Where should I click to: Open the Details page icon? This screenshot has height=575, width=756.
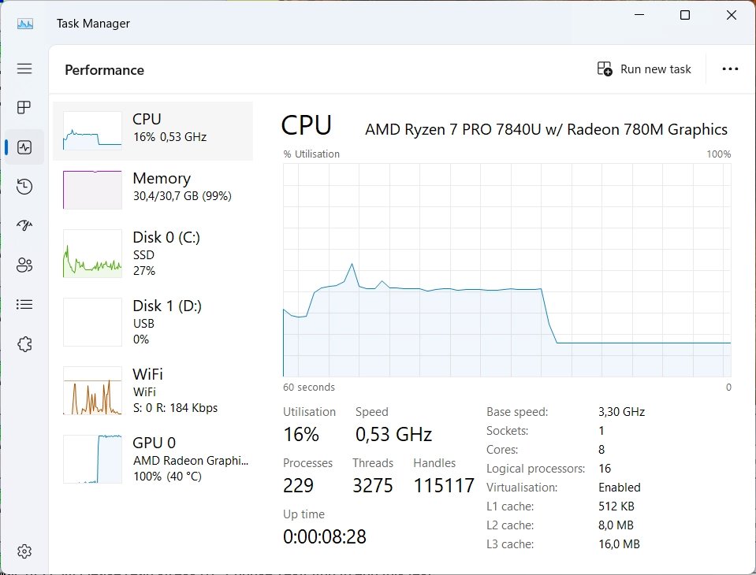click(x=24, y=305)
